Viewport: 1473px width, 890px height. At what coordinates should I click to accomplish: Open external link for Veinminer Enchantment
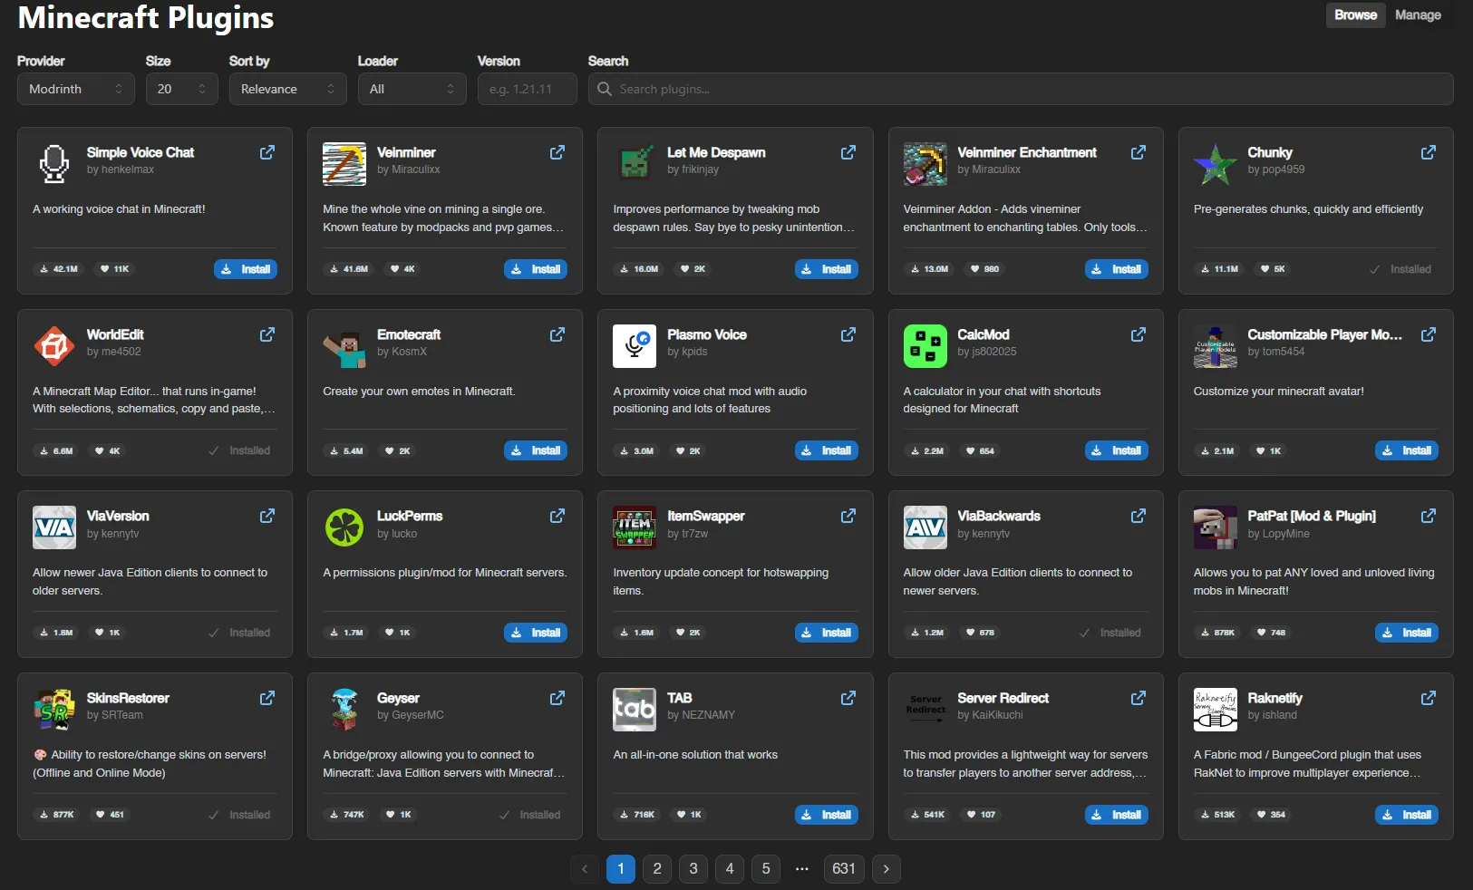point(1139,152)
